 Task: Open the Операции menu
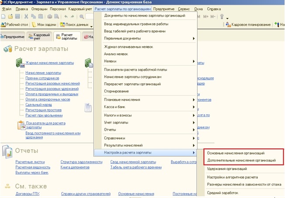coord(39,9)
